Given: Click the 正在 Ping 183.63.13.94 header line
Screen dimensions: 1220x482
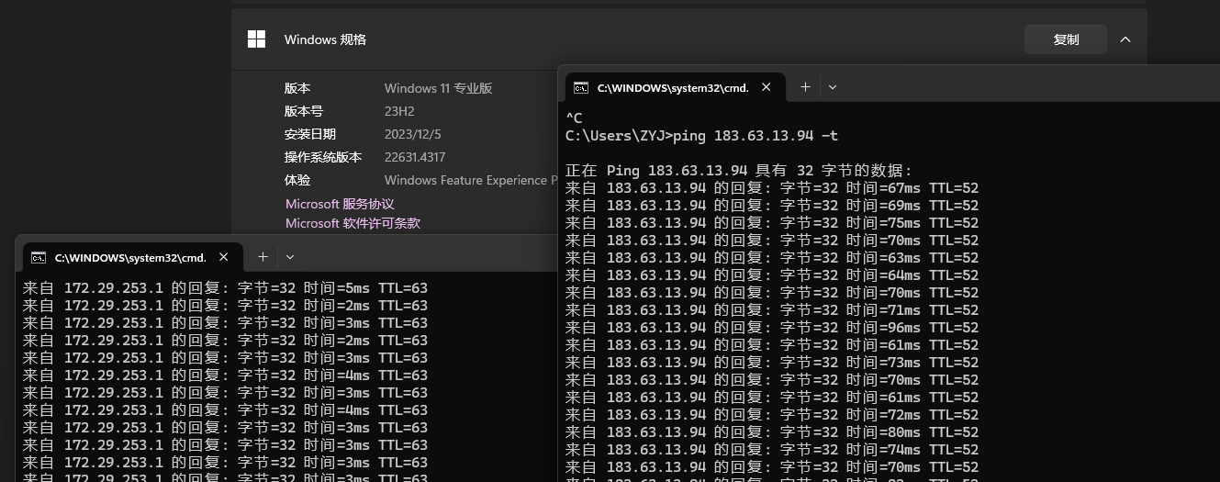Looking at the screenshot, I should click(739, 171).
